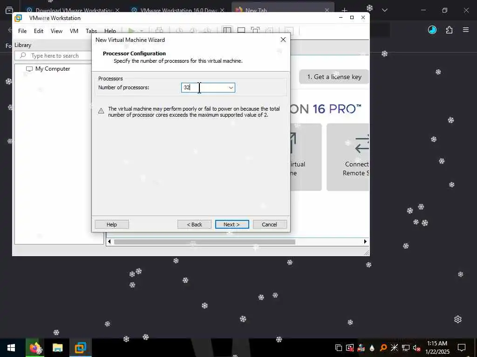Click the horizontal scrollbar thumb in VMware

tap(204, 242)
